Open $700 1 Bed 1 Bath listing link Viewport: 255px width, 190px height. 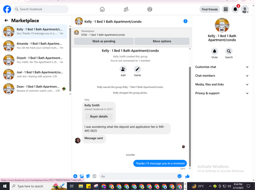[x=103, y=35]
